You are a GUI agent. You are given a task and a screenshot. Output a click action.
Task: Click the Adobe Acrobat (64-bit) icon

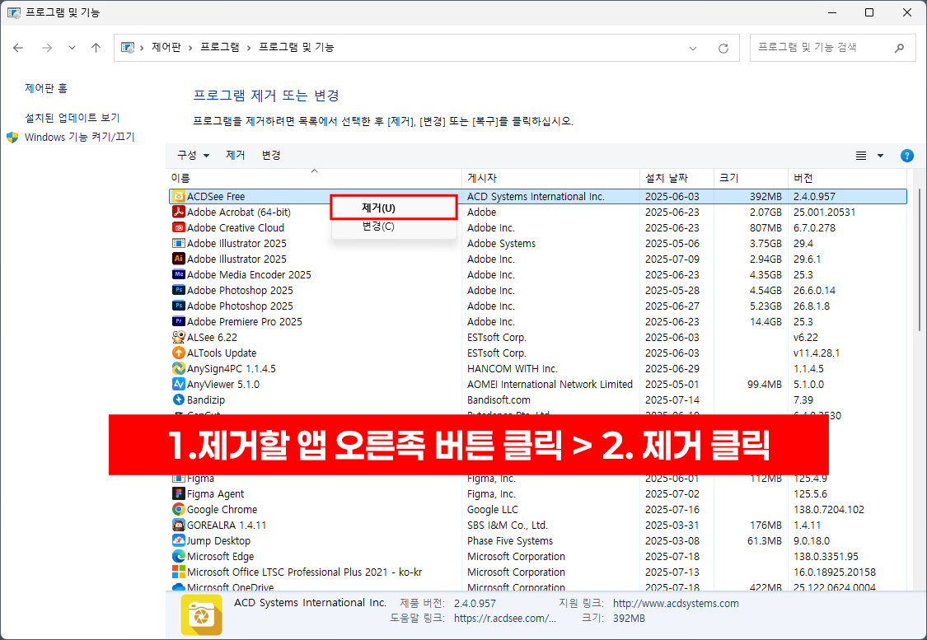pyautogui.click(x=179, y=212)
